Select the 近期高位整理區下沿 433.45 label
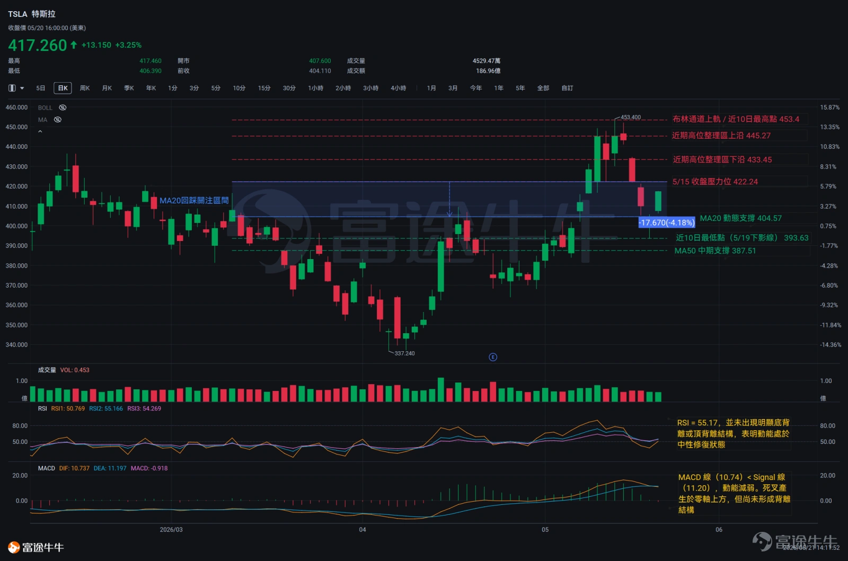Screen dimensions: 848x561 click(x=722, y=159)
